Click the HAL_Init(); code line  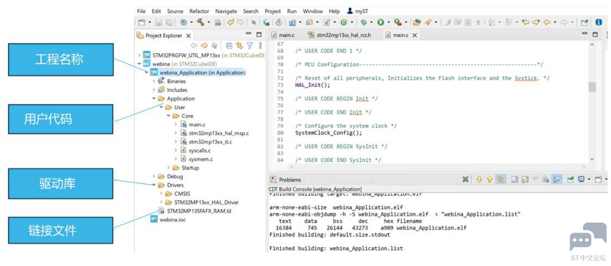(x=312, y=85)
